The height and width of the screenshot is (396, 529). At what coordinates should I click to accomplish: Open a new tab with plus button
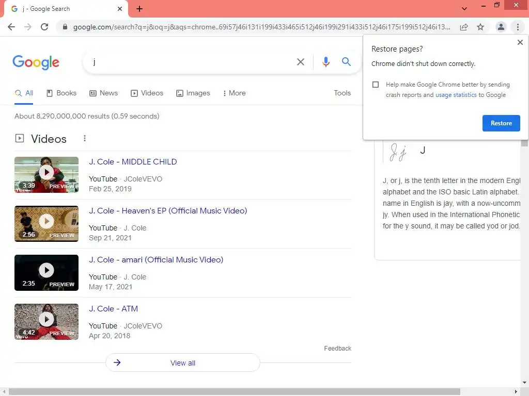coord(139,9)
